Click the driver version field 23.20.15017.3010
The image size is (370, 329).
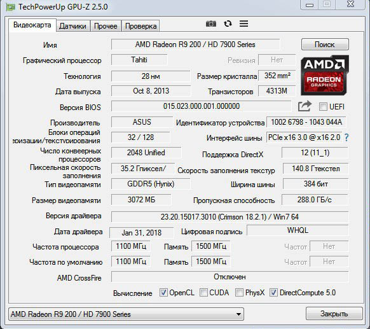click(230, 217)
